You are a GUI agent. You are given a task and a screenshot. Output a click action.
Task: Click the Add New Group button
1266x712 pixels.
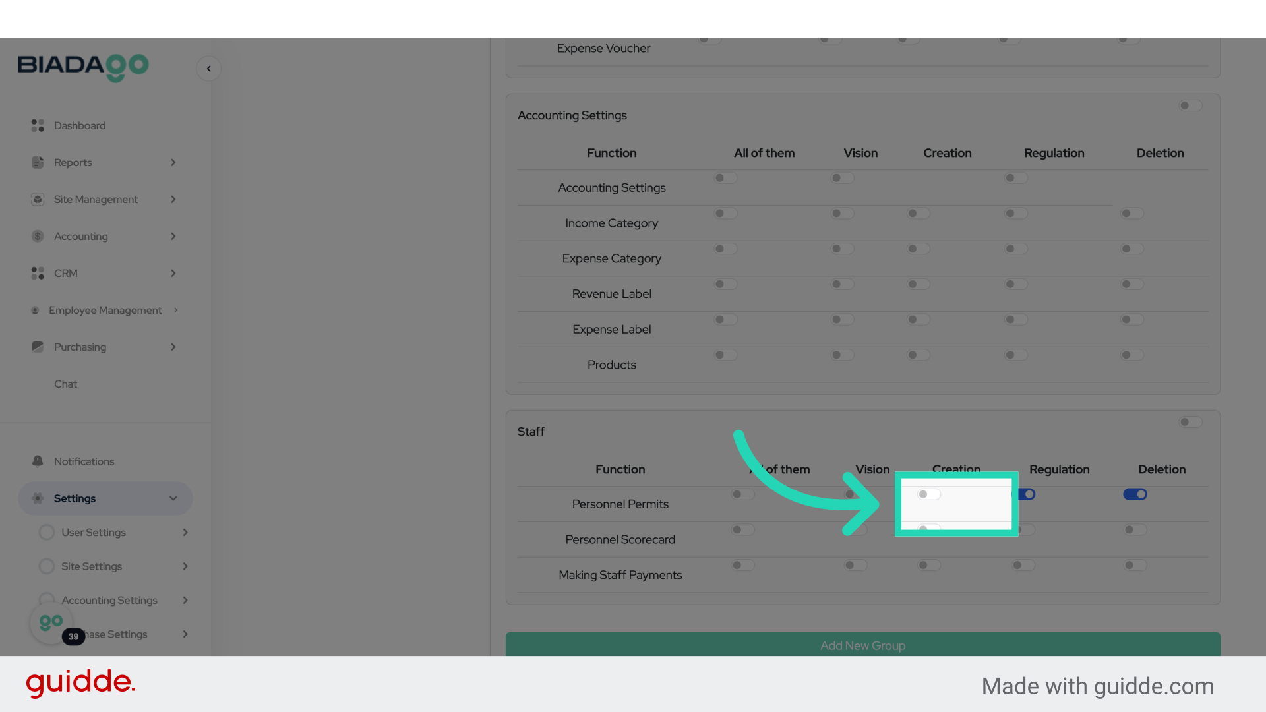862,645
